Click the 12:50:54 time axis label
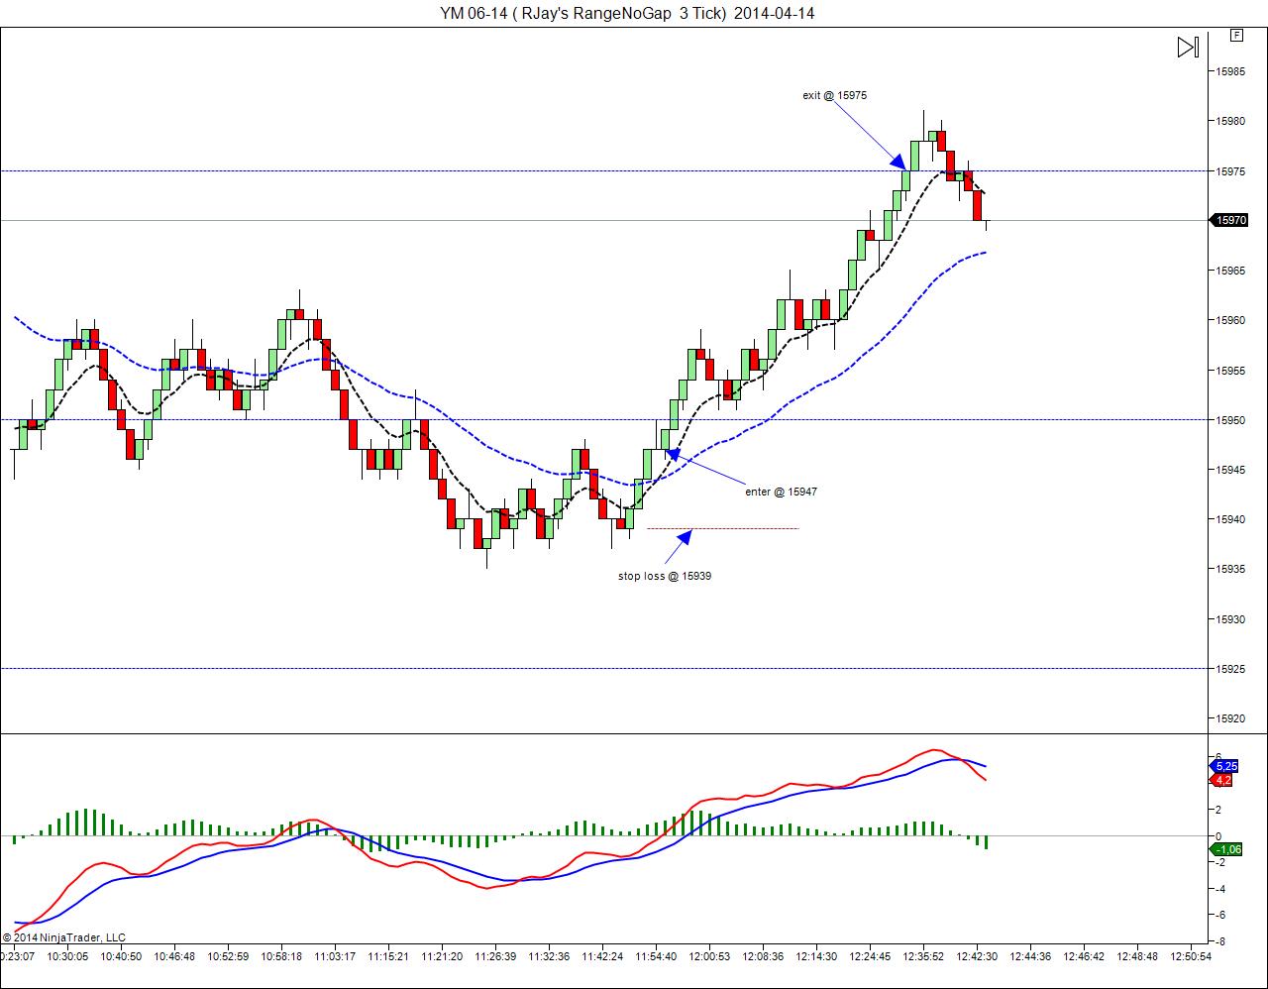 pos(1191,957)
